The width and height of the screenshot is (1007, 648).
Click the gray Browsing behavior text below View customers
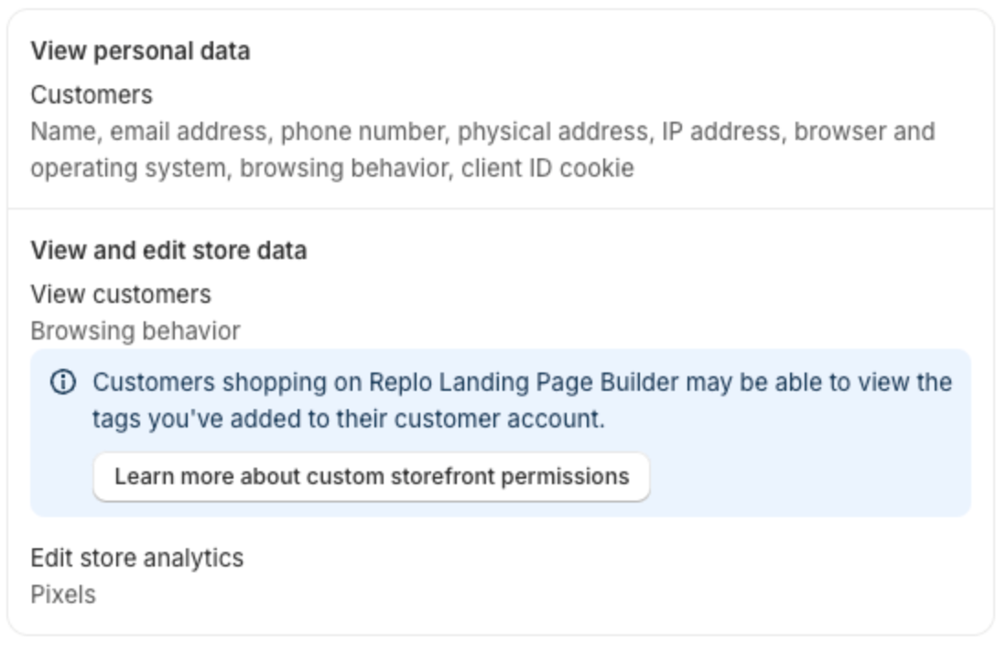coord(135,331)
